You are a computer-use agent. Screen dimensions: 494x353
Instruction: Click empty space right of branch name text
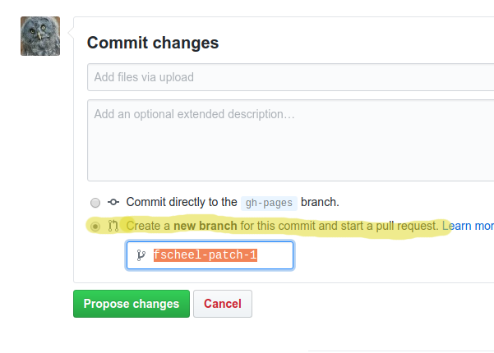tap(275, 255)
